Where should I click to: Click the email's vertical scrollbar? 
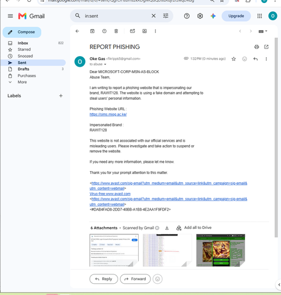(276, 137)
